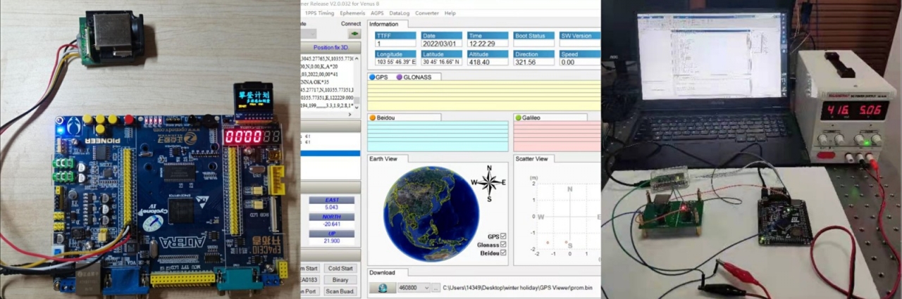
Task: Open the baud rate dropdown beside Connect
Action: [x=309, y=34]
